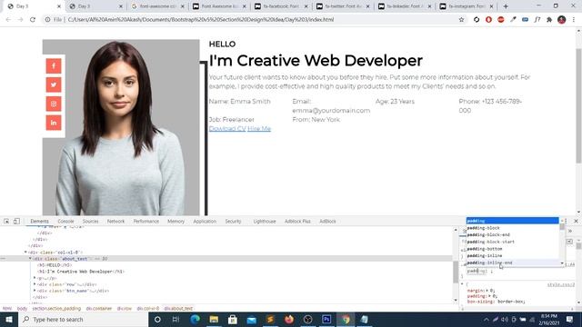The height and width of the screenshot is (327, 582).
Task: Click the Instagram social icon on the photo
Action: [x=54, y=104]
